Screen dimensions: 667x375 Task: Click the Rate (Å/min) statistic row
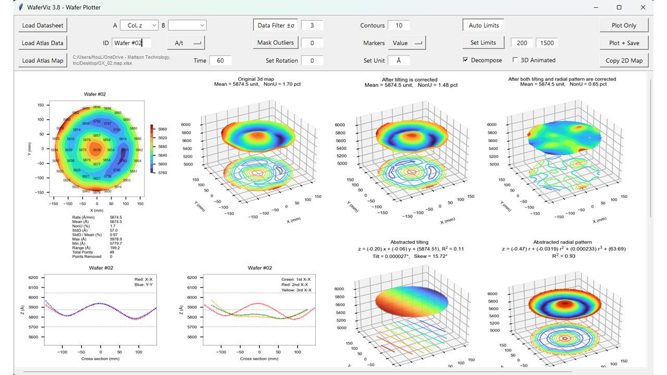[x=97, y=217]
